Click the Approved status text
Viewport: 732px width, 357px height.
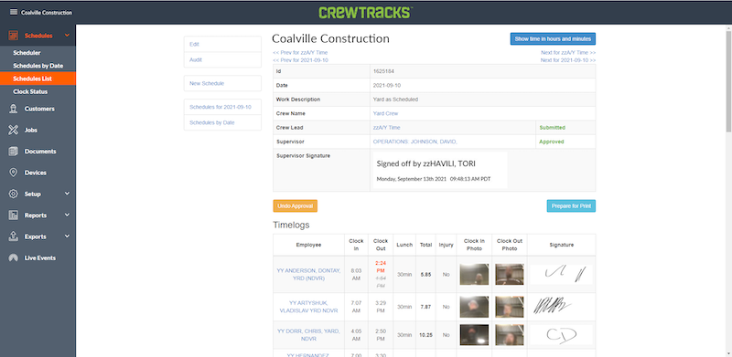coord(552,142)
